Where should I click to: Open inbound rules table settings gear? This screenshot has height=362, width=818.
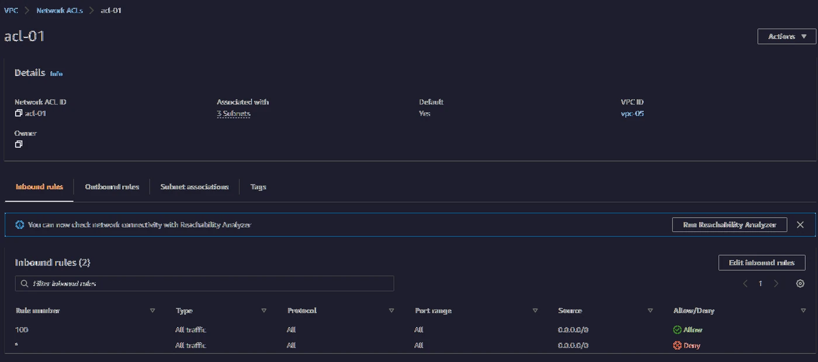[800, 284]
